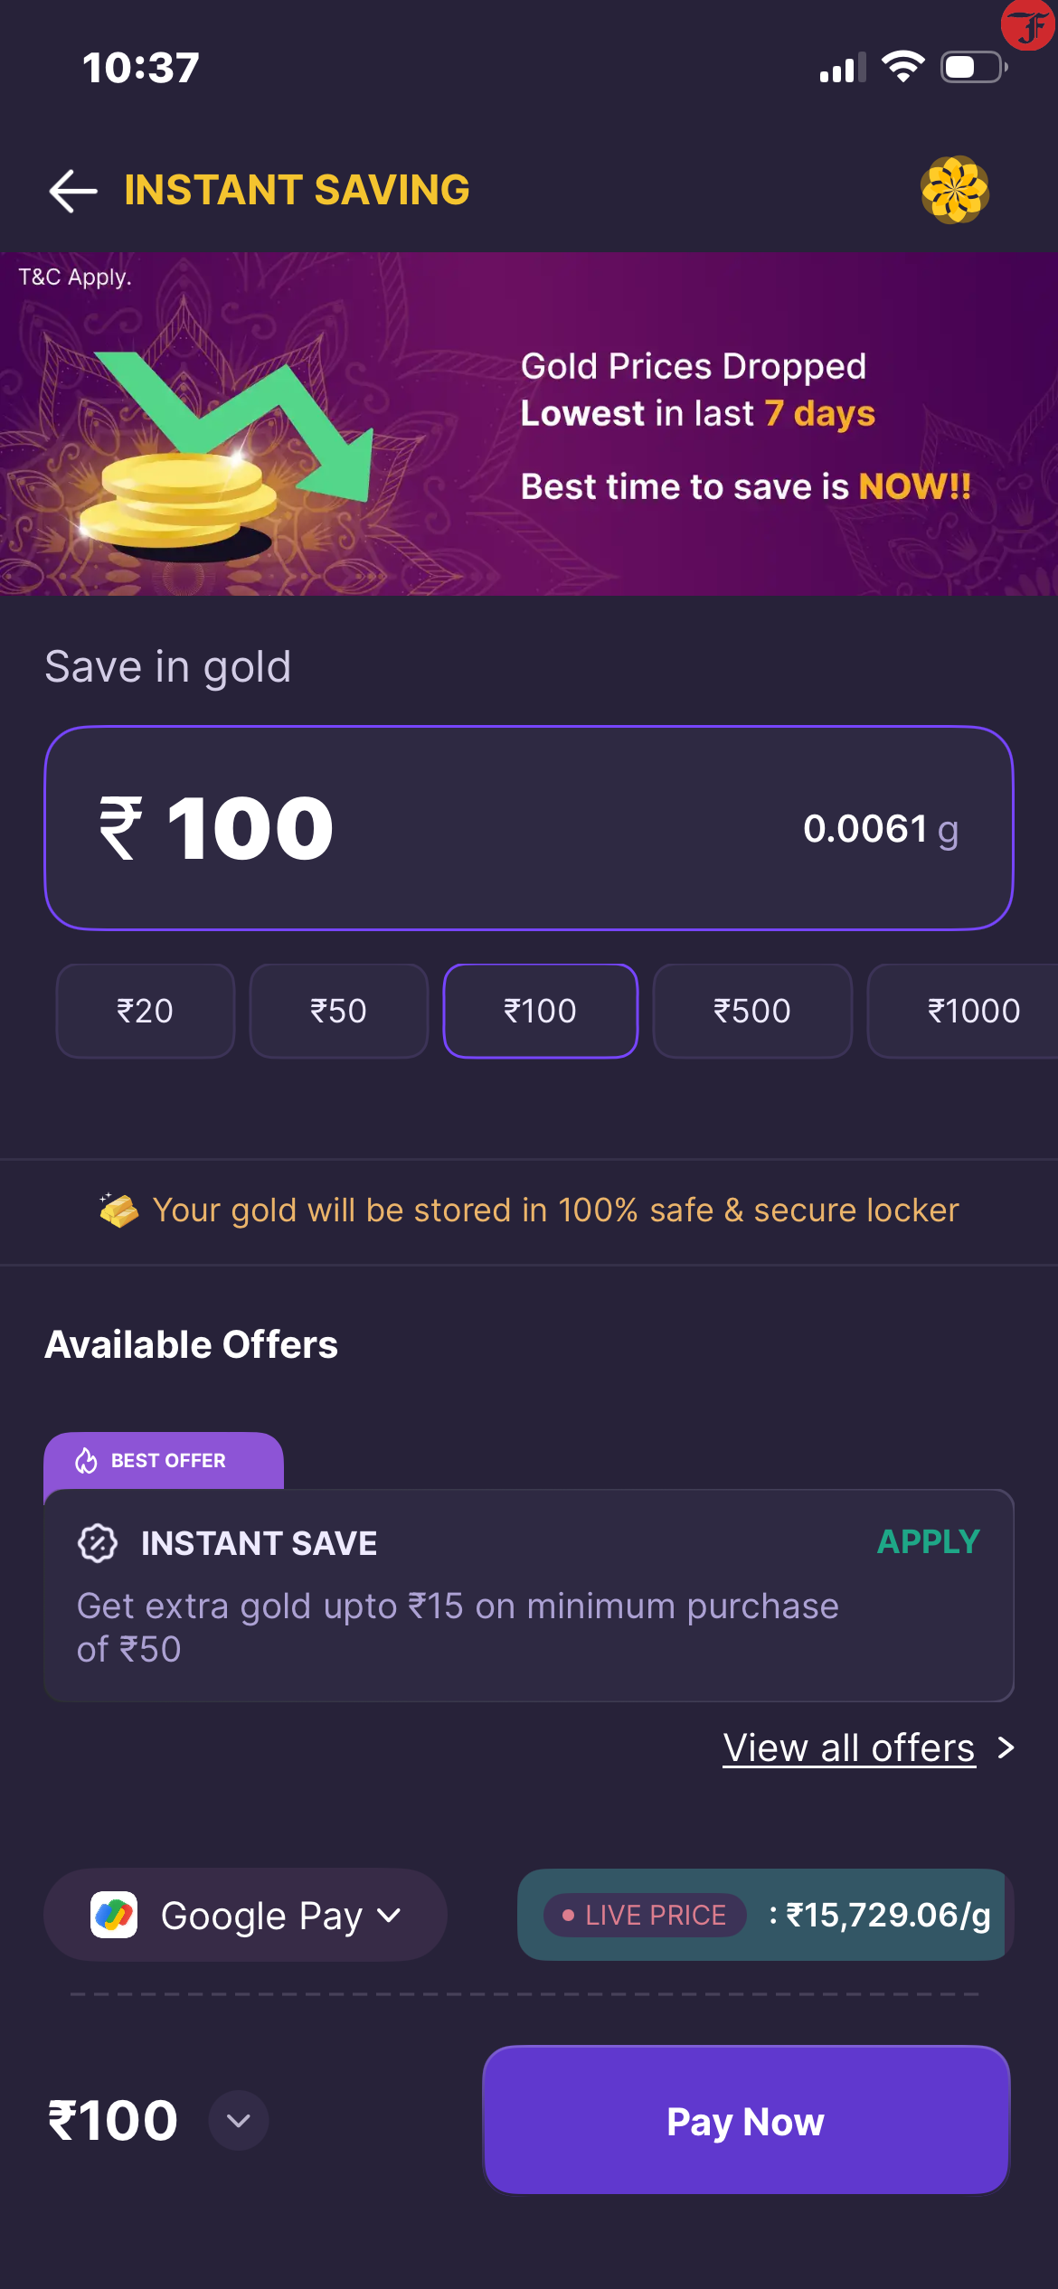The image size is (1058, 2289).
Task: Select the ₹500 amount chip
Action: 751,1011
